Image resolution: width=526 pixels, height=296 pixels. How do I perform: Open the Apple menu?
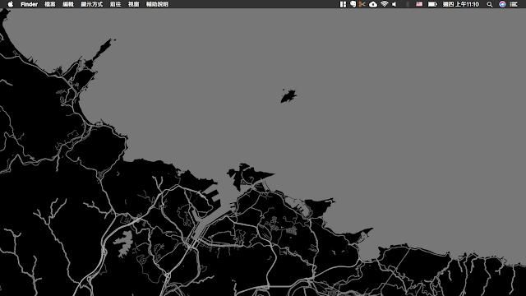[11, 4]
